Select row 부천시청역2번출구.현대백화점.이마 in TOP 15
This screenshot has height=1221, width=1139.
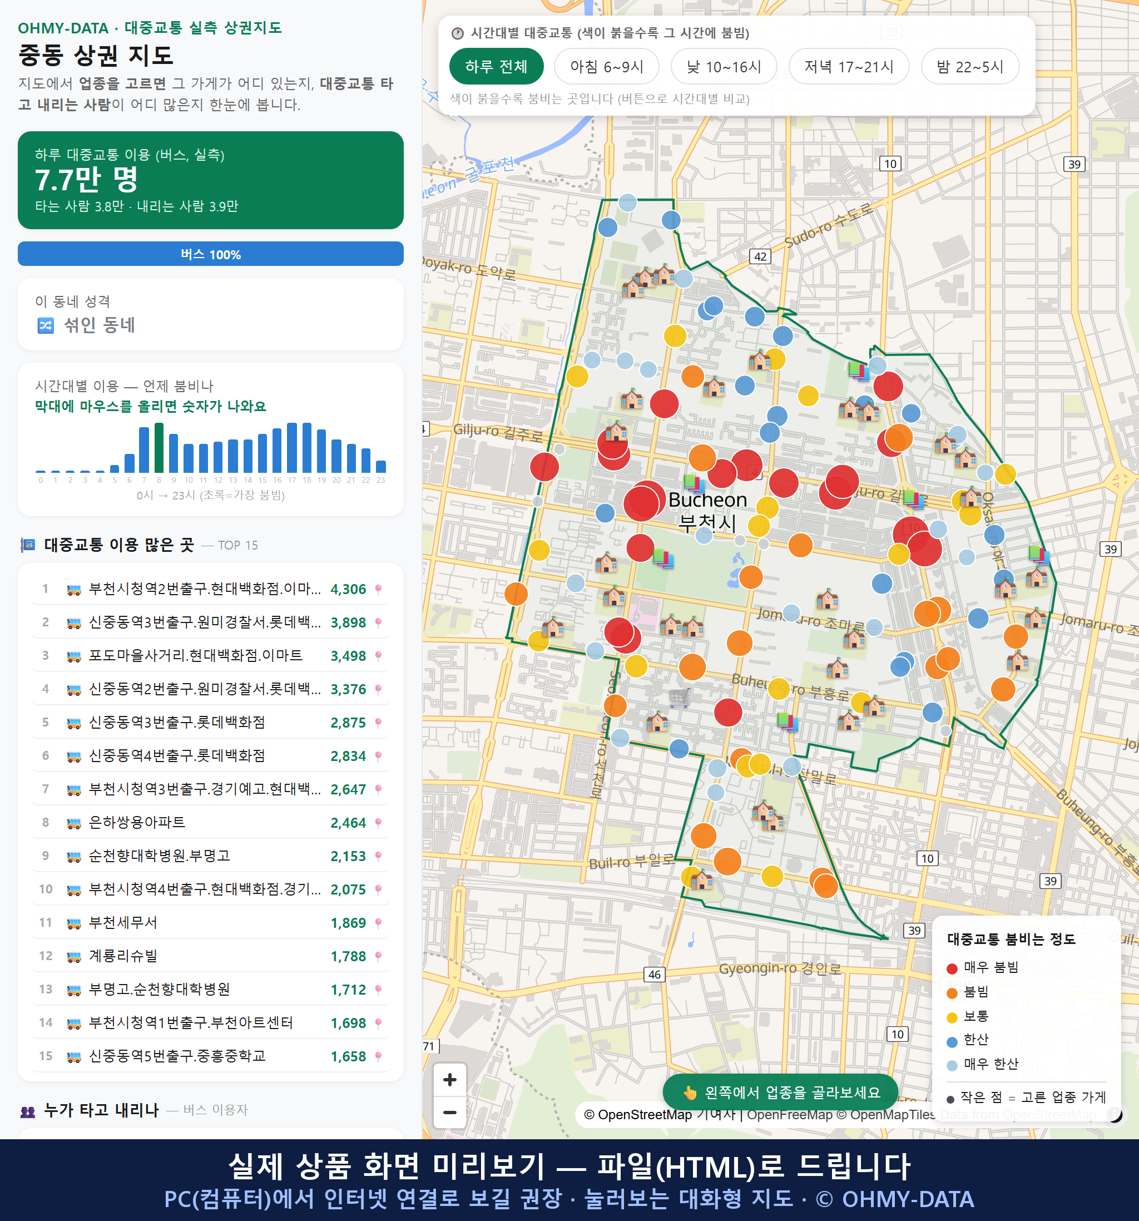(211, 589)
